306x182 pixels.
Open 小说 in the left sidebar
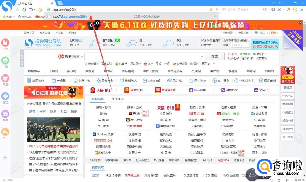(5, 44)
